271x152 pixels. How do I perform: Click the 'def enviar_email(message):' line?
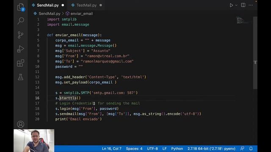75,35
